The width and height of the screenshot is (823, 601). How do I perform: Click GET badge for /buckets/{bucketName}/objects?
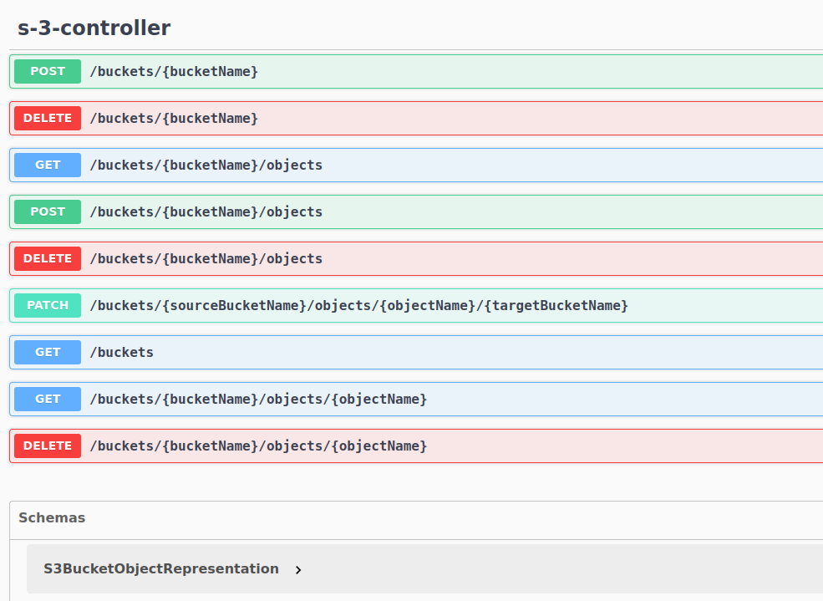48,165
